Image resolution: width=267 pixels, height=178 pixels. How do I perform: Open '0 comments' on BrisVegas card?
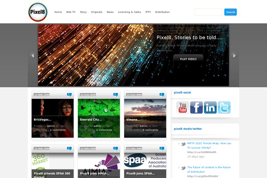[x=58, y=130]
